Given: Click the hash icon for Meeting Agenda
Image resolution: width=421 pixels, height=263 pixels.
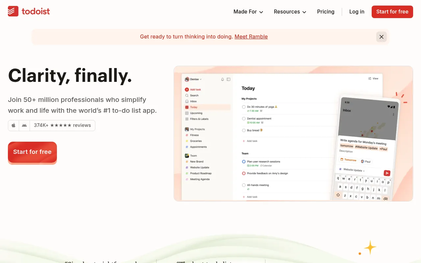Looking at the screenshot, I should (x=187, y=179).
